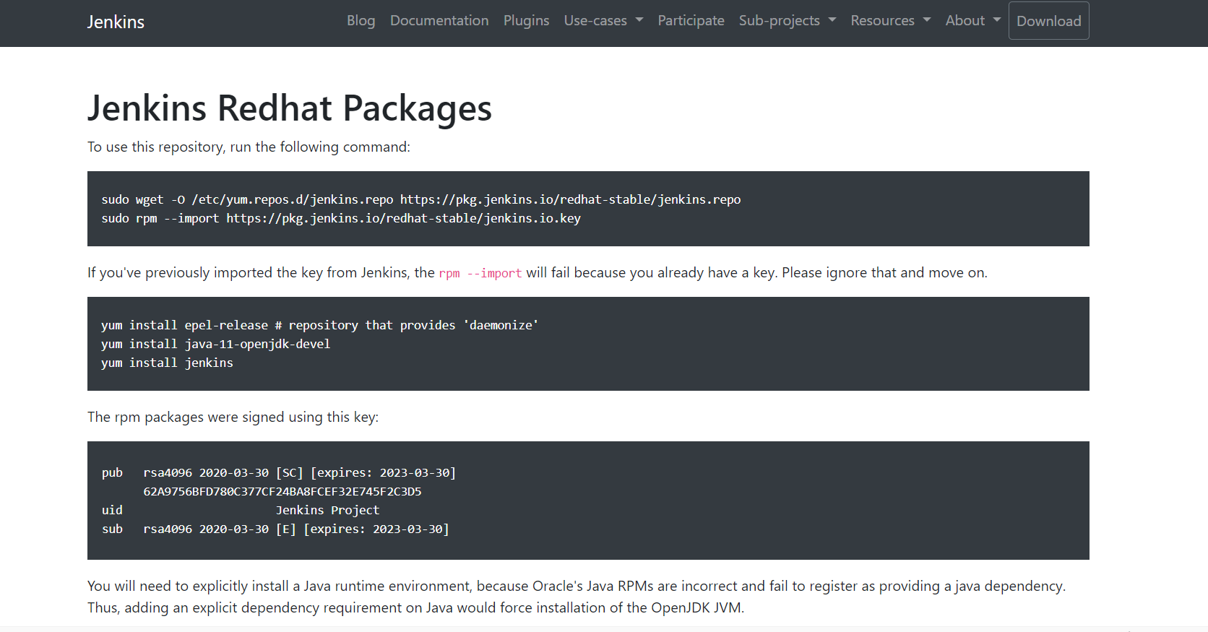The width and height of the screenshot is (1208, 632).
Task: Open the About dropdown menu
Action: tap(973, 21)
